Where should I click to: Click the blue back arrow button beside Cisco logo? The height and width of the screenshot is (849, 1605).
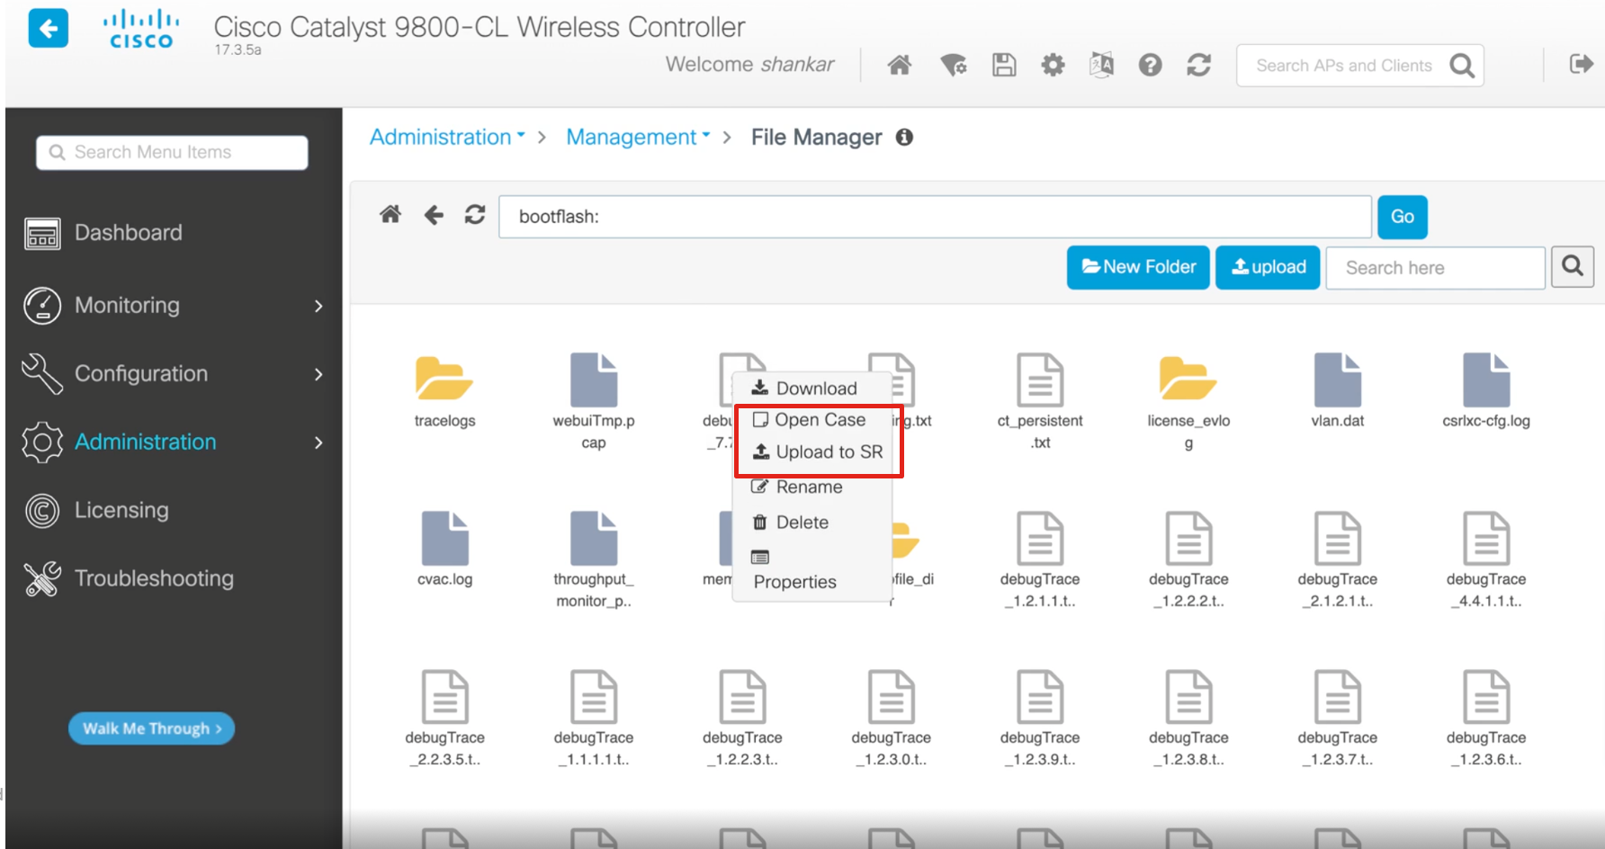click(48, 28)
